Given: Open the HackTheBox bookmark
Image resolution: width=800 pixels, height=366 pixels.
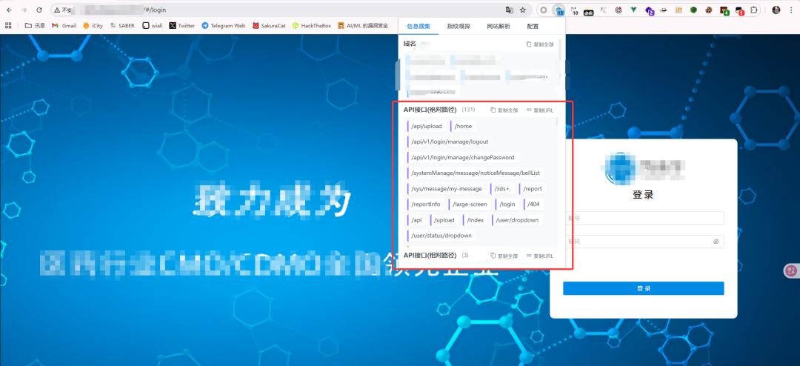Looking at the screenshot, I should 312,25.
